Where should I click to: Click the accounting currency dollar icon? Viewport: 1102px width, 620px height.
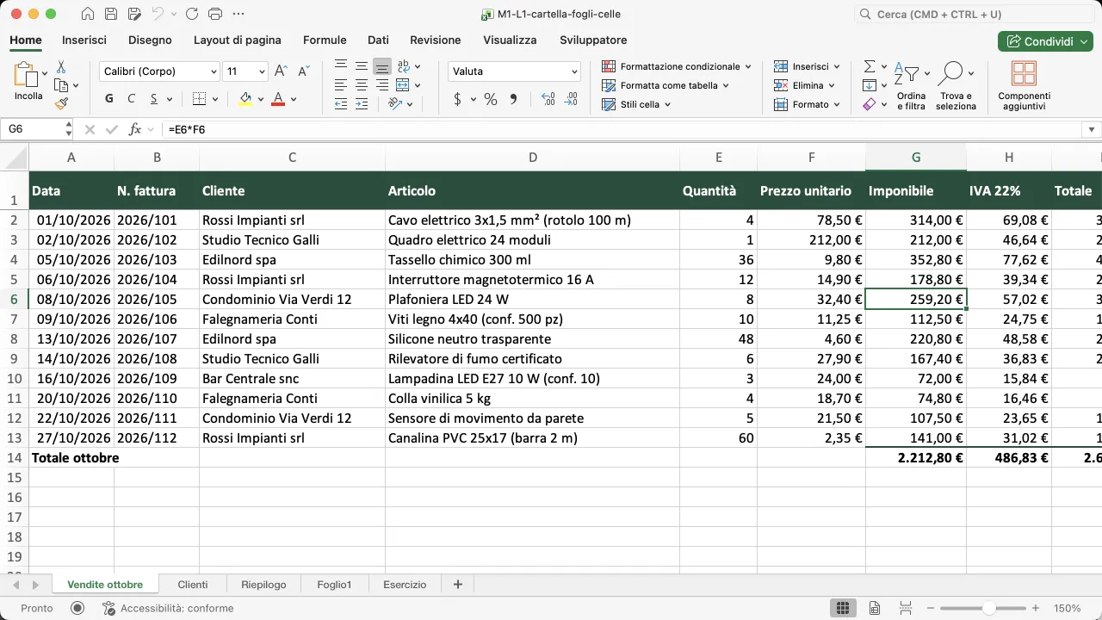(457, 99)
